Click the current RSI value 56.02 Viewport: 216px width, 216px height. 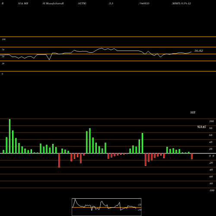click(199, 51)
